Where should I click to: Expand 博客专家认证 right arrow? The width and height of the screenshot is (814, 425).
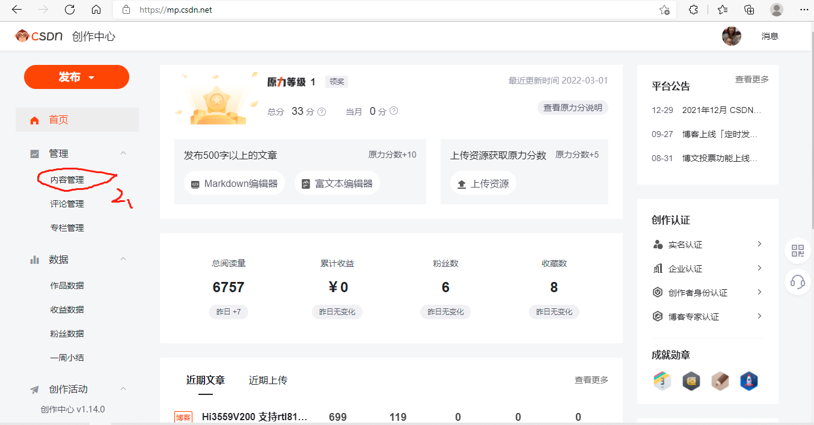point(759,316)
